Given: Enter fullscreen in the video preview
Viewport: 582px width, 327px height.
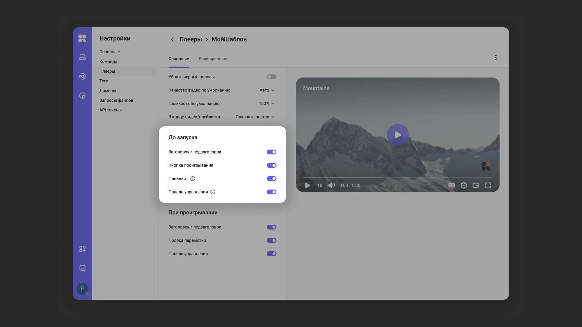Looking at the screenshot, I should [x=488, y=185].
